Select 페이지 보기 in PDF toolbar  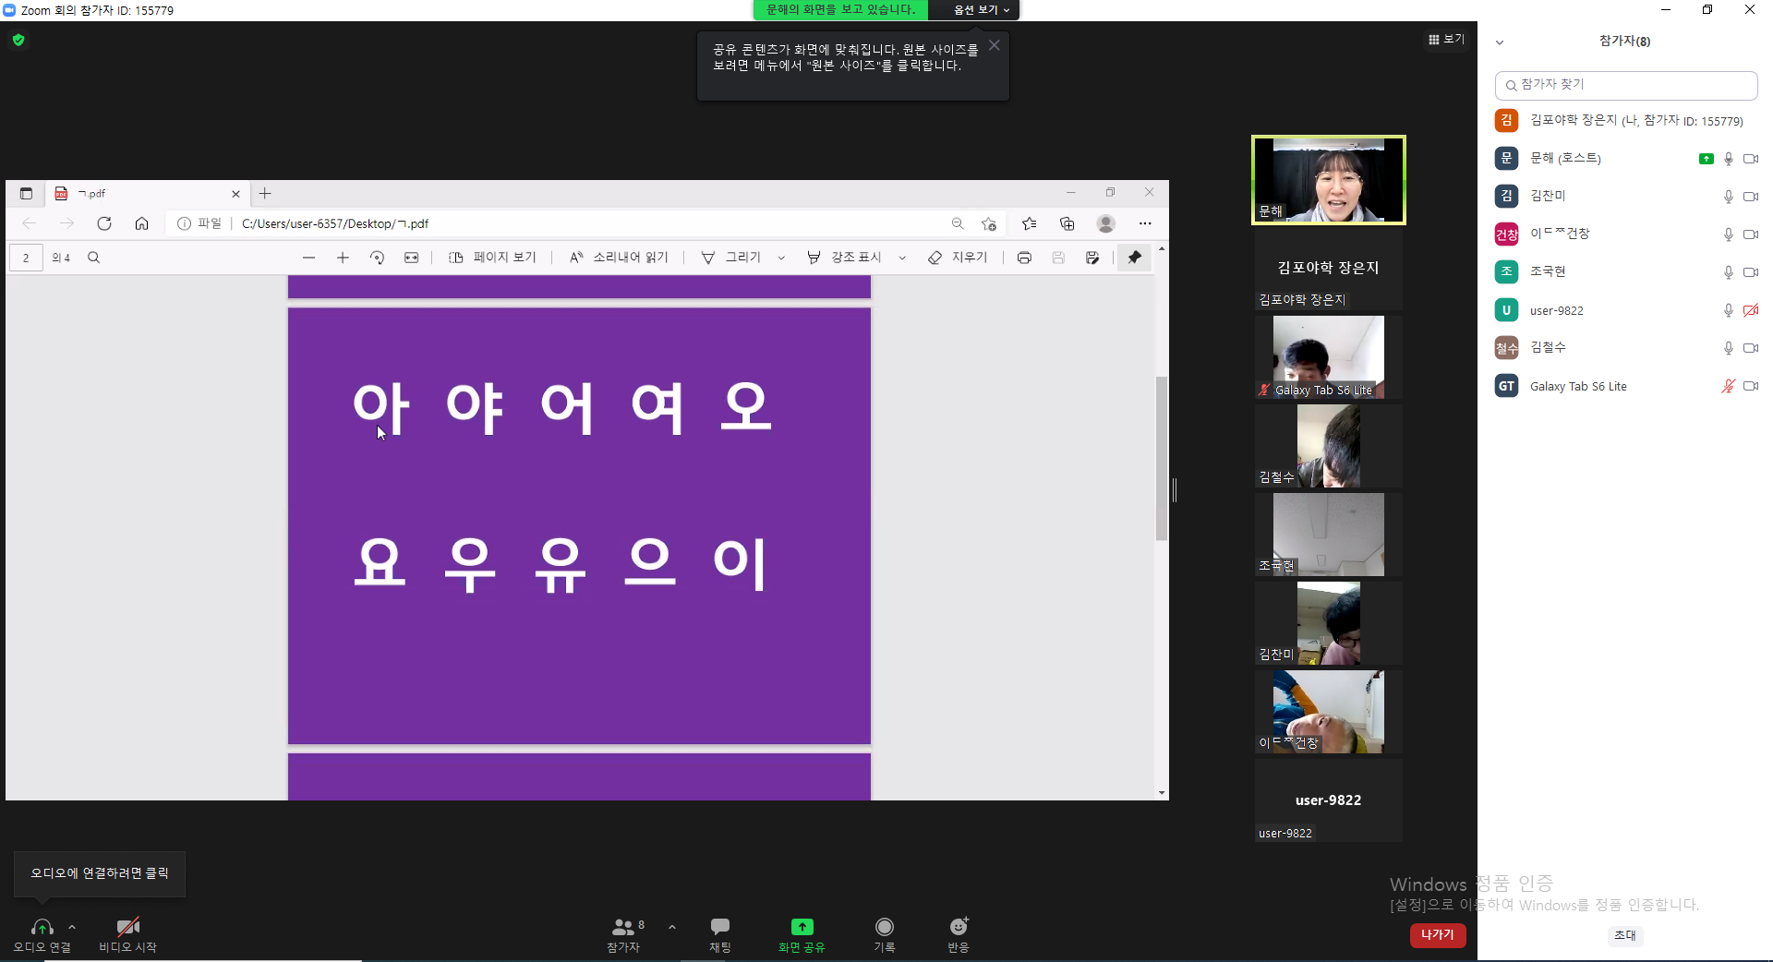coord(492,258)
